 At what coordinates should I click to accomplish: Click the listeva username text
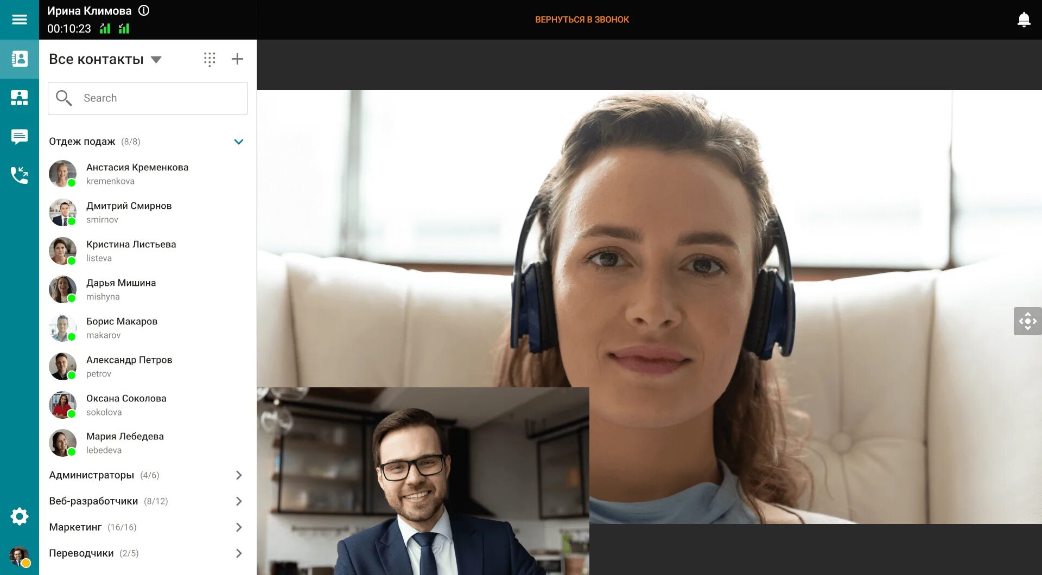(x=99, y=258)
